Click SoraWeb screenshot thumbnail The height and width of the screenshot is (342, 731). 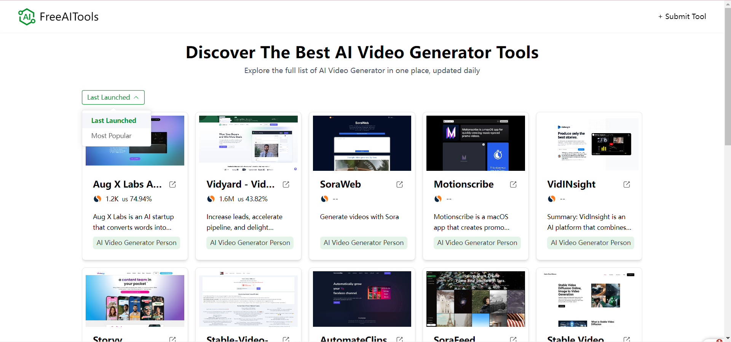[362, 143]
